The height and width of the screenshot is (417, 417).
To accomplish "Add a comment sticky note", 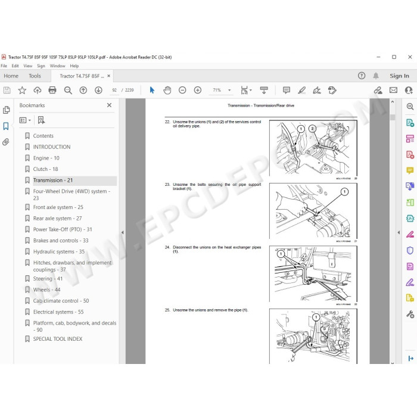I will pyautogui.click(x=287, y=91).
